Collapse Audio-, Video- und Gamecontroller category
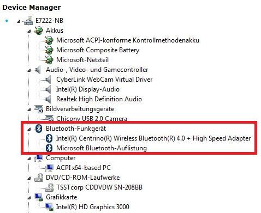Image resolution: width=261 pixels, height=213 pixels. tap(29, 70)
